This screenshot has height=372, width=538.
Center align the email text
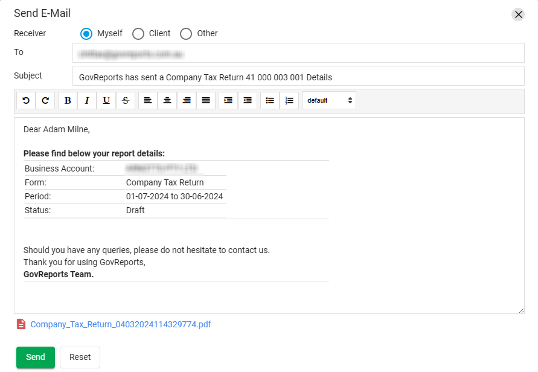pyautogui.click(x=167, y=101)
